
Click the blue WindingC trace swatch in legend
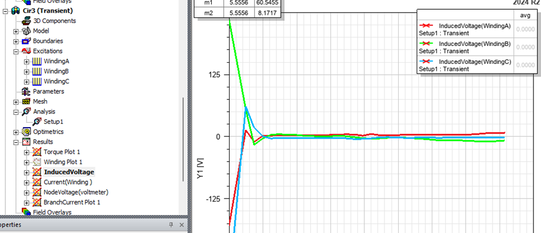(427, 62)
